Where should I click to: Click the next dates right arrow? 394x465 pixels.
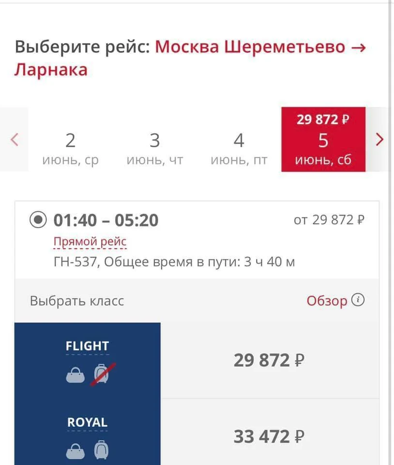pyautogui.click(x=379, y=140)
